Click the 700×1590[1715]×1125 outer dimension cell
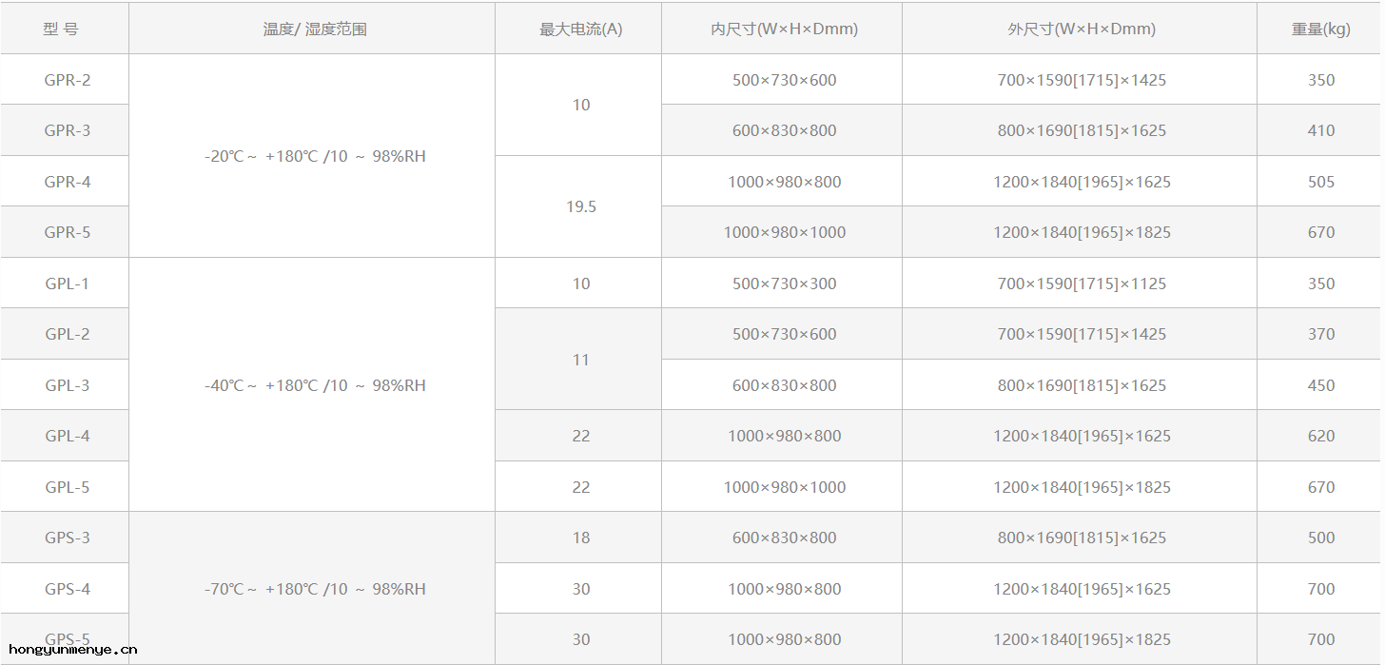 point(1082,284)
